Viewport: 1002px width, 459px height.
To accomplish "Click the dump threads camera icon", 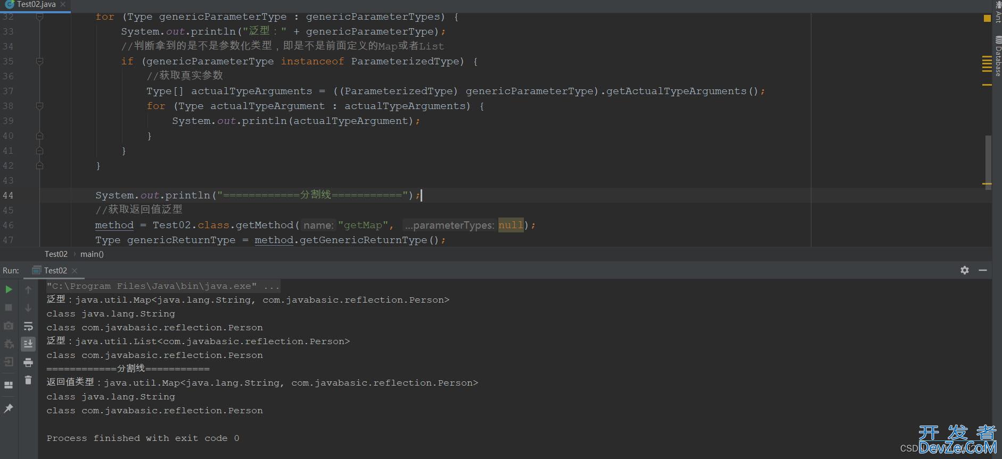I will coord(9,326).
